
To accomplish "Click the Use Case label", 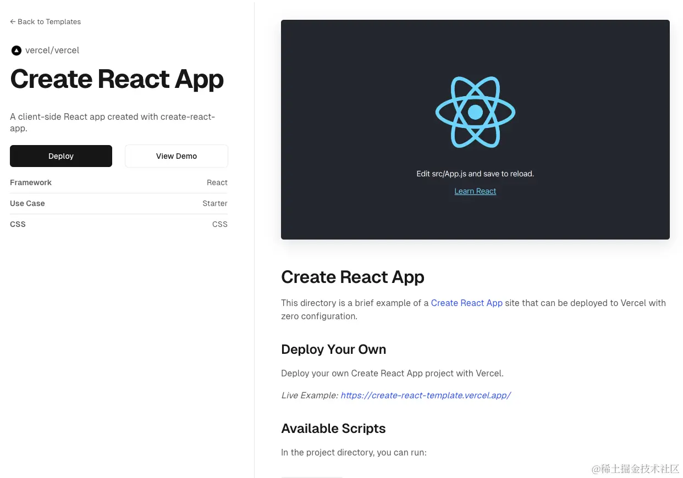I will [x=27, y=203].
